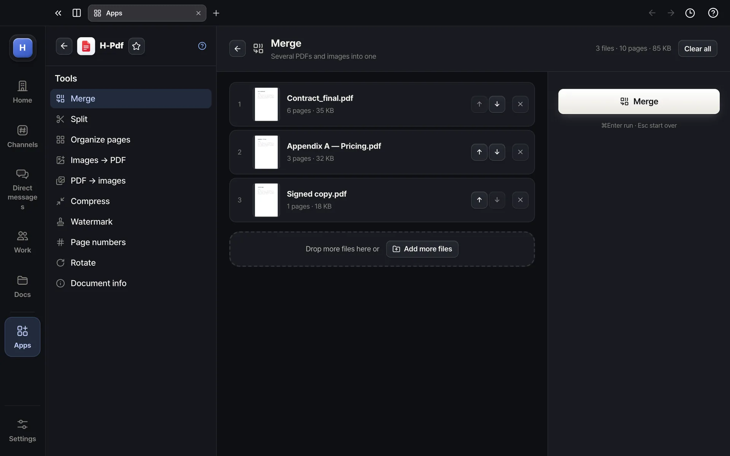
Task: Open the help question mark icon in the top-right corner
Action: click(x=713, y=13)
